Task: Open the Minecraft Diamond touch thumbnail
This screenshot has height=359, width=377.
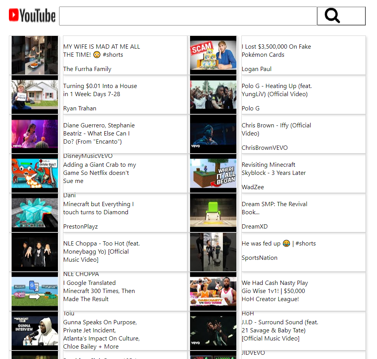Action: click(35, 213)
